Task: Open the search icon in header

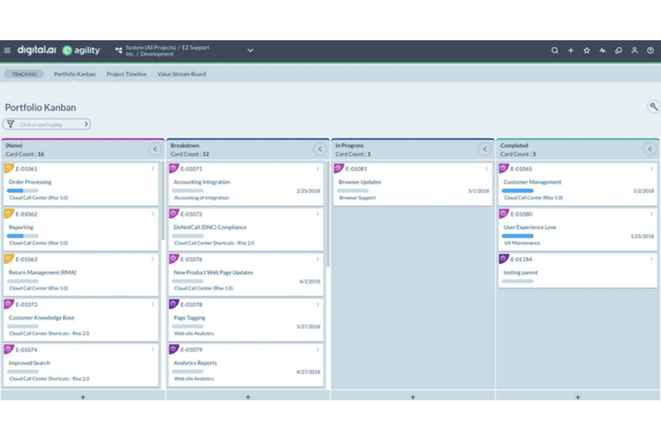Action: tap(555, 50)
